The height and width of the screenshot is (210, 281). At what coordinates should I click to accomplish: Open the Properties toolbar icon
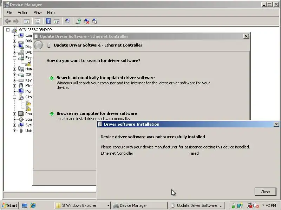(37, 21)
